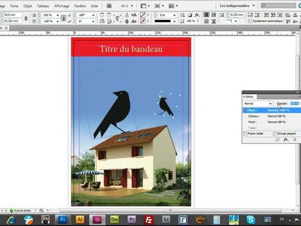Click Aucune erreur preflight status
This screenshot has width=301, height=226.
pos(23,211)
